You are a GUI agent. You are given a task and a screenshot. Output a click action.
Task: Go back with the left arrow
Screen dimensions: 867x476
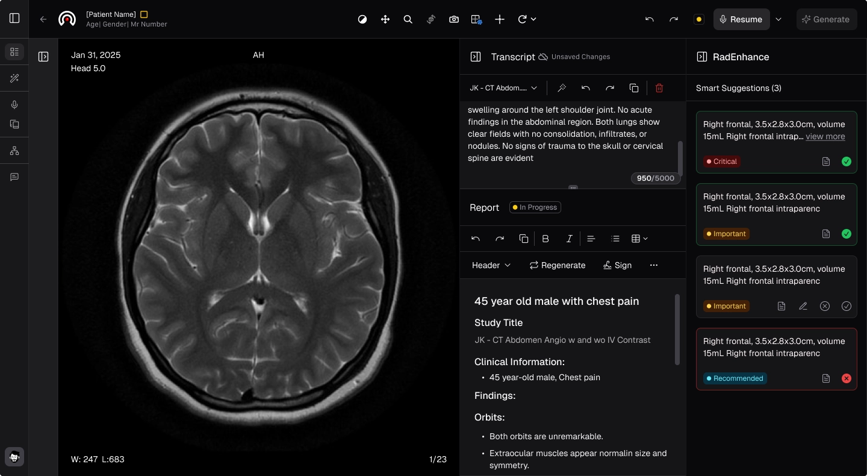pyautogui.click(x=43, y=19)
